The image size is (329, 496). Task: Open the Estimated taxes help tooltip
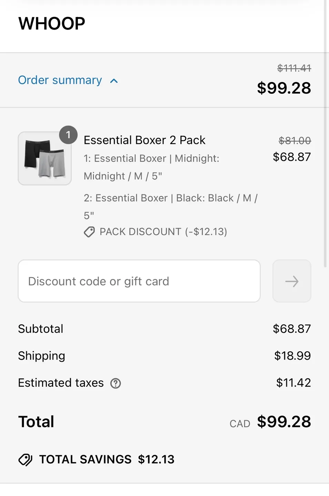coord(116,383)
